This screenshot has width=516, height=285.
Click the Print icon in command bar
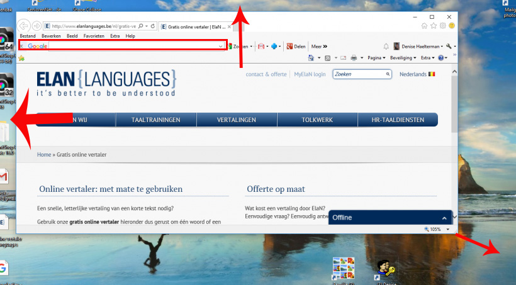(354, 58)
